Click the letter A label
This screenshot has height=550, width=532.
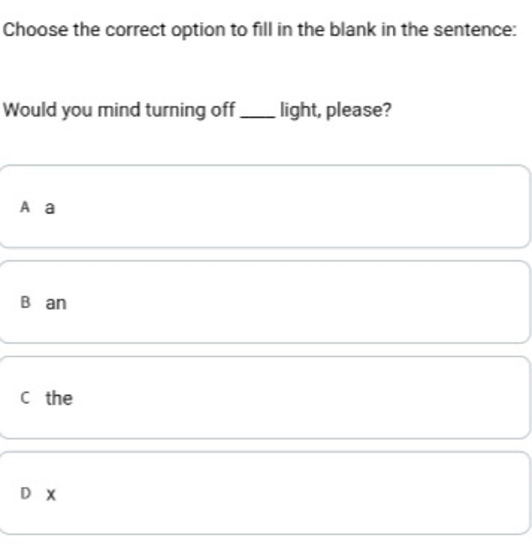click(24, 208)
